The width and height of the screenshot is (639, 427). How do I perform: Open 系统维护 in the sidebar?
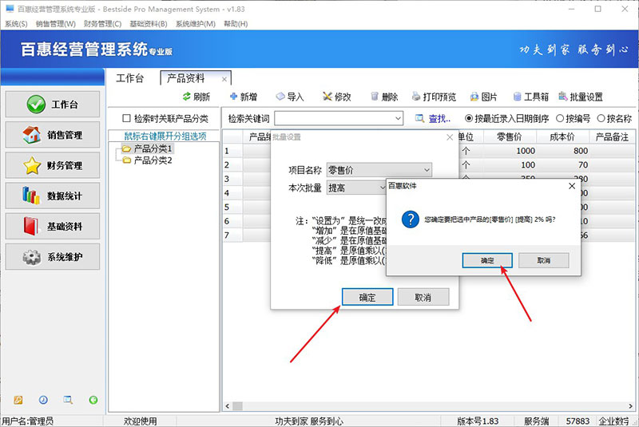point(53,257)
